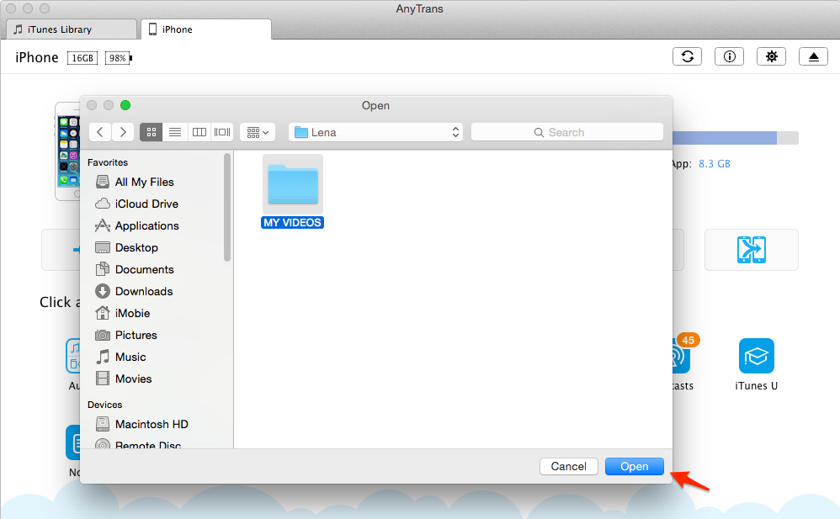
Task: Switch to the iTunes Library tab
Action: click(x=72, y=29)
